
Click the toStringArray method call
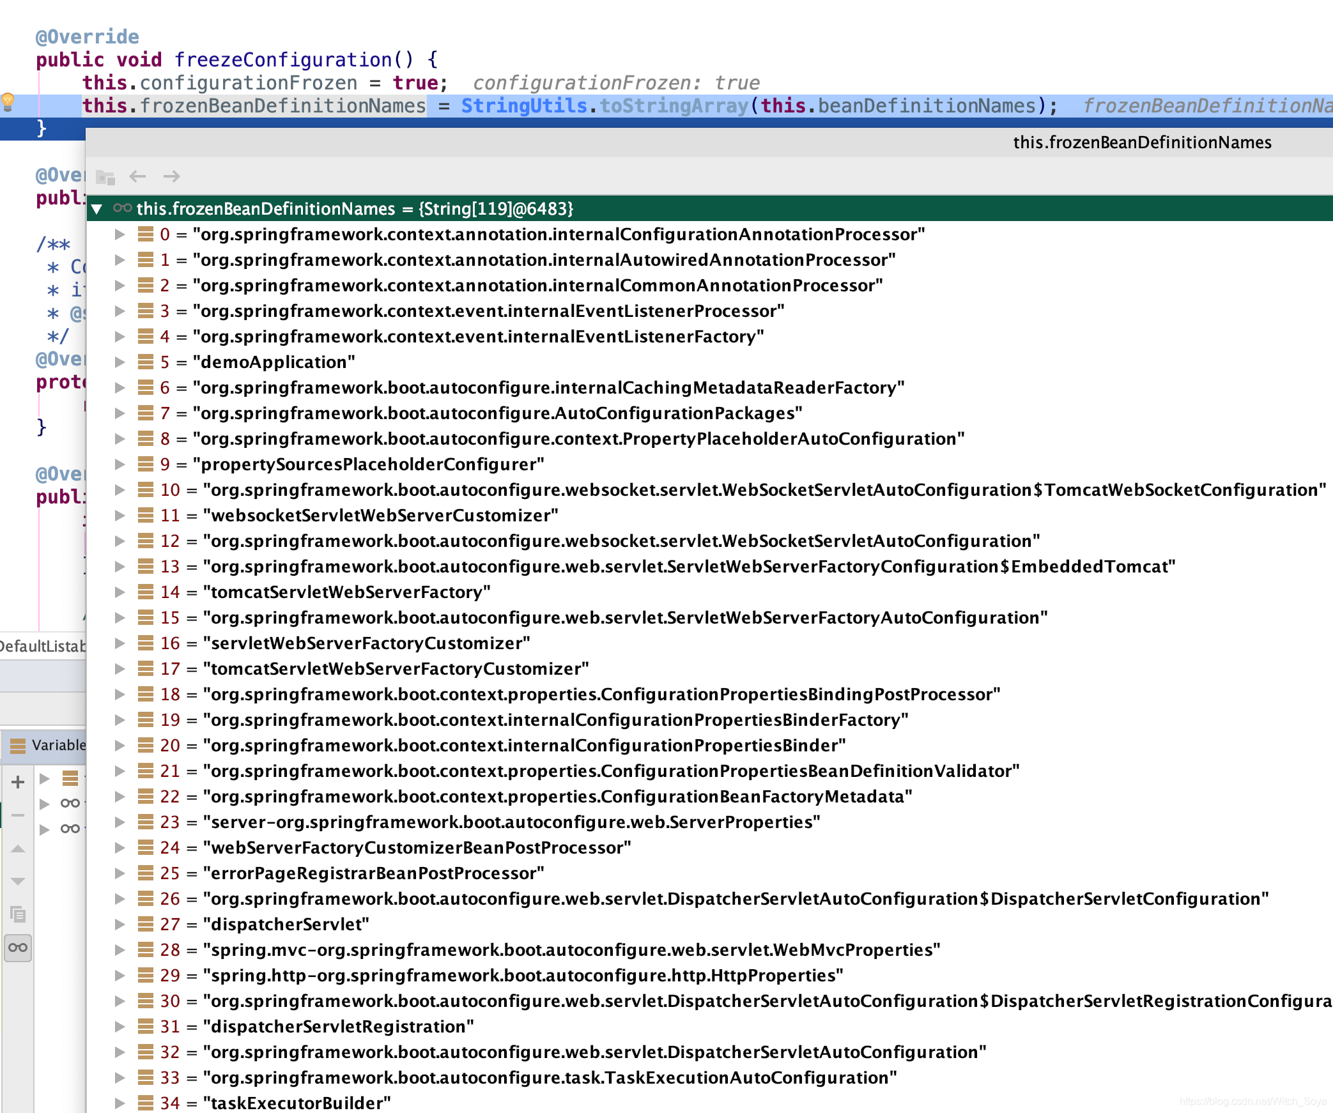674,106
